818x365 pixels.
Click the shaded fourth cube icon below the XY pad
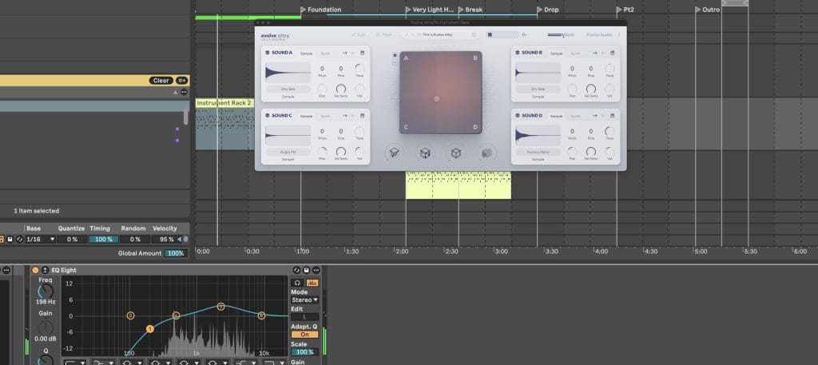tap(485, 153)
